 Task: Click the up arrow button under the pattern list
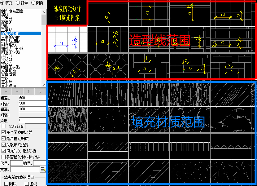point(29,92)
